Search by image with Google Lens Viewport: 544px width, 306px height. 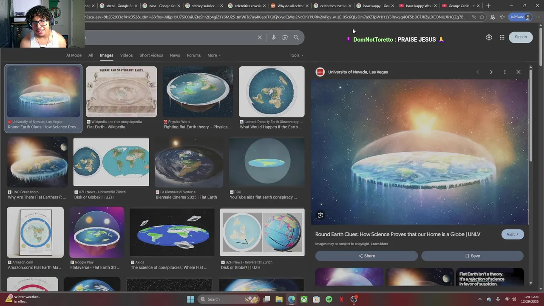pyautogui.click(x=285, y=37)
